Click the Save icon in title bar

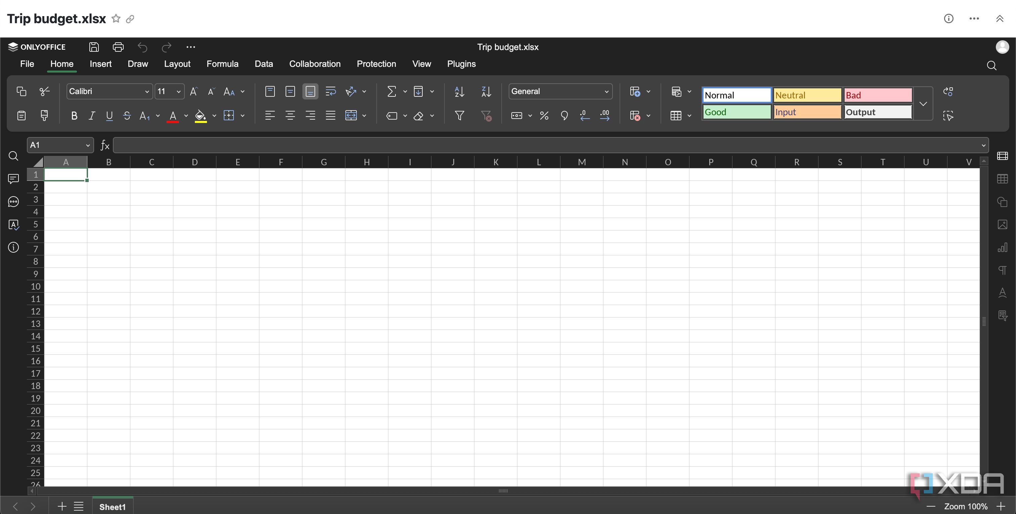click(94, 47)
